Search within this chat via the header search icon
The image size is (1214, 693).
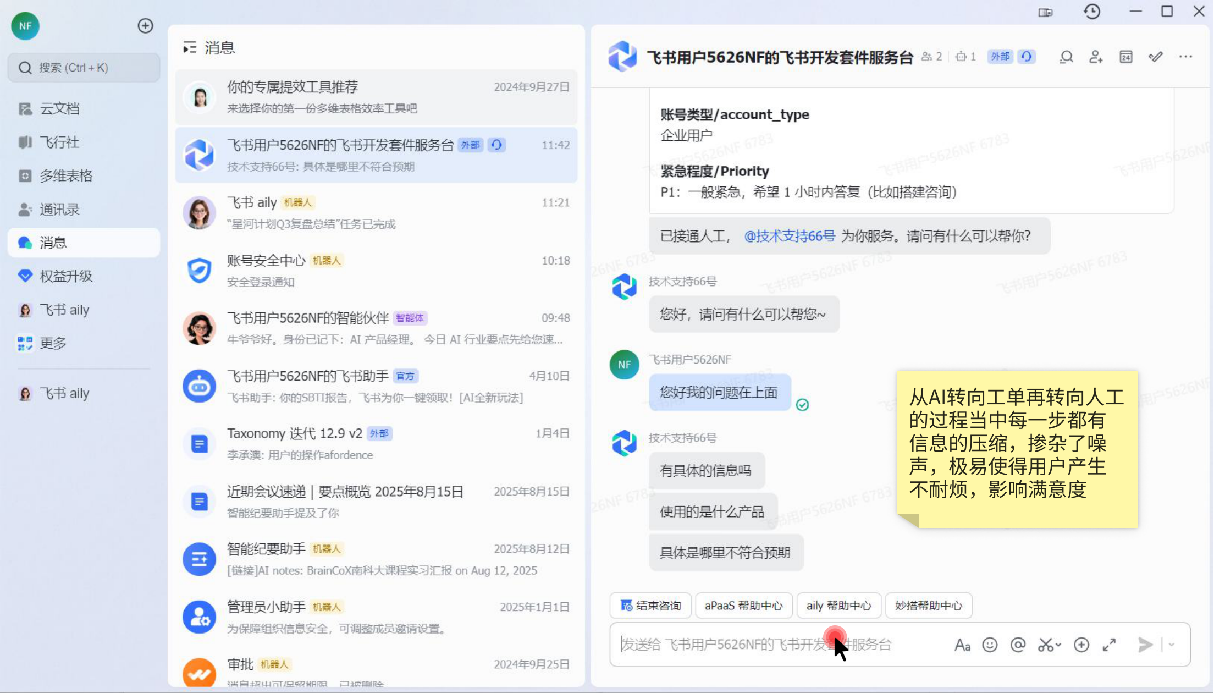1066,57
